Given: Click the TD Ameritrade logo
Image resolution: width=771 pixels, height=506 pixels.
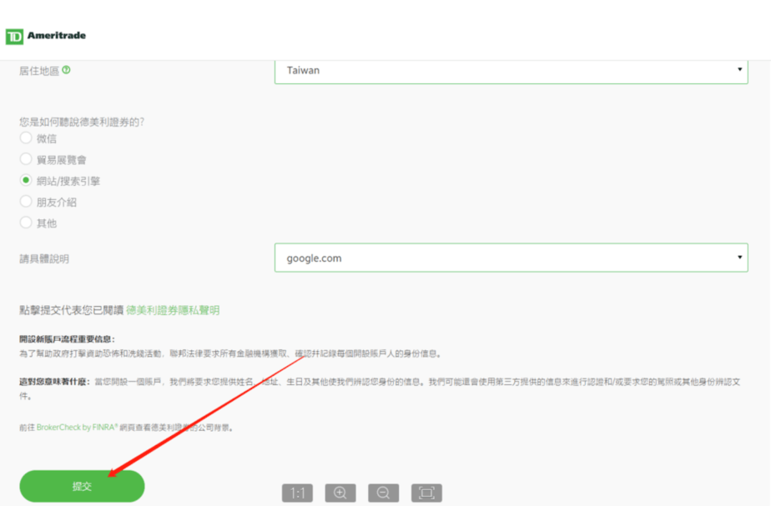Looking at the screenshot, I should click(46, 36).
